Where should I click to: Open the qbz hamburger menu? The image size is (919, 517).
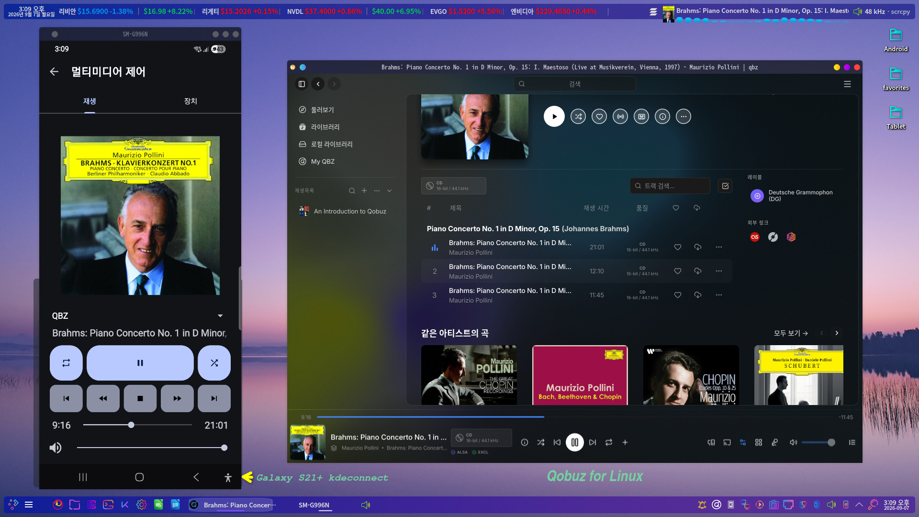click(x=847, y=84)
